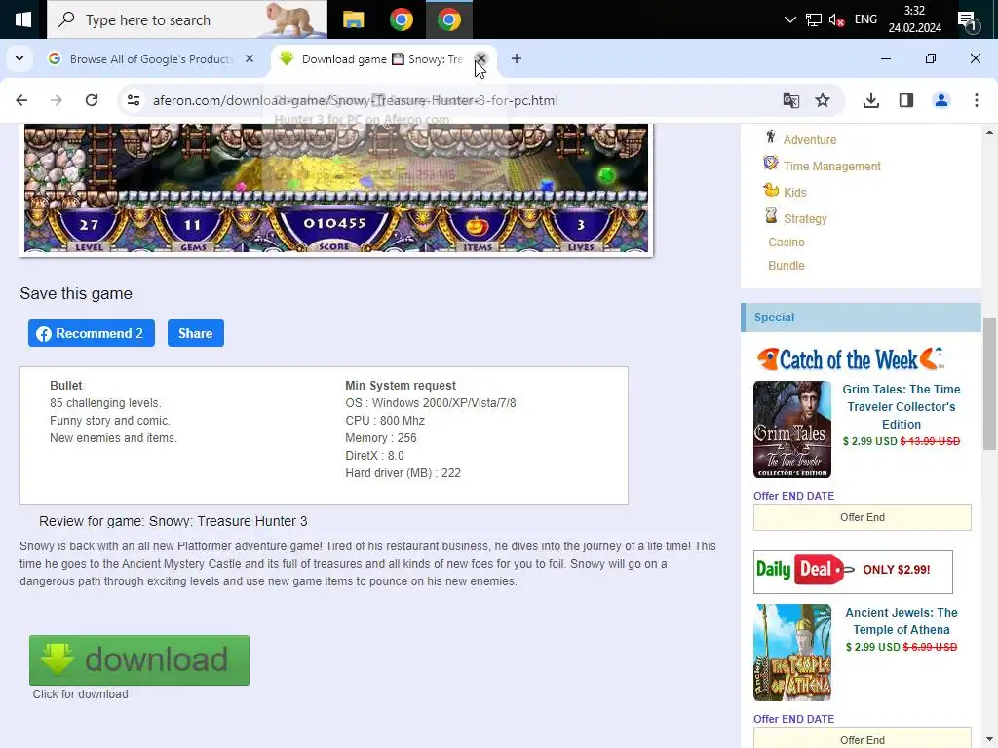Open a new browser tab
This screenshot has height=748, width=998.
(x=517, y=58)
